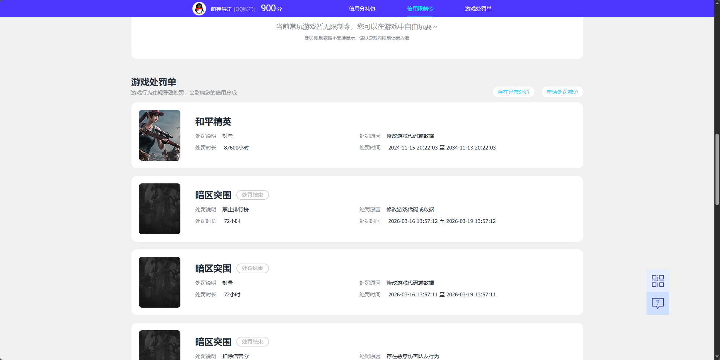Image resolution: width=720 pixels, height=360 pixels.
Task: Click the account name 萌芸浔定 [QQ账号]
Action: (233, 9)
